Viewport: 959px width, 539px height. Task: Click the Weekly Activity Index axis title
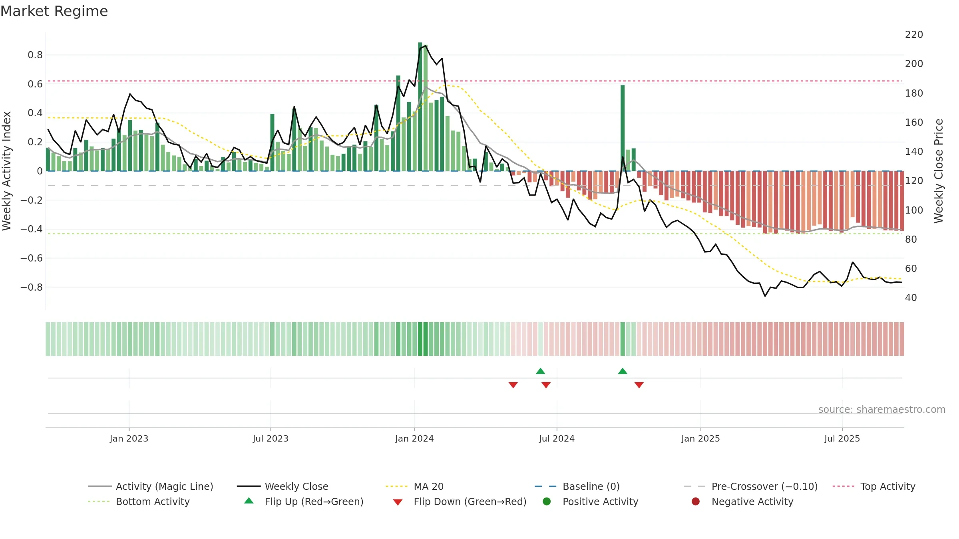coord(6,171)
